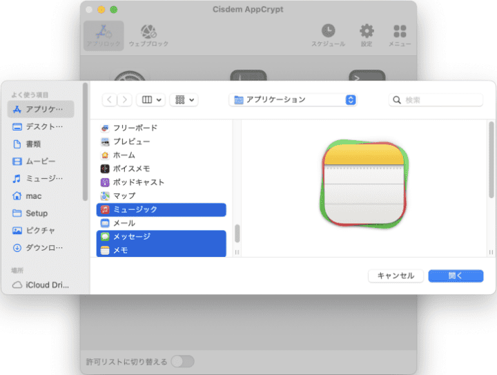Select 書類 in the sidebar
Screen dimensions: 497x375
(x=41, y=144)
